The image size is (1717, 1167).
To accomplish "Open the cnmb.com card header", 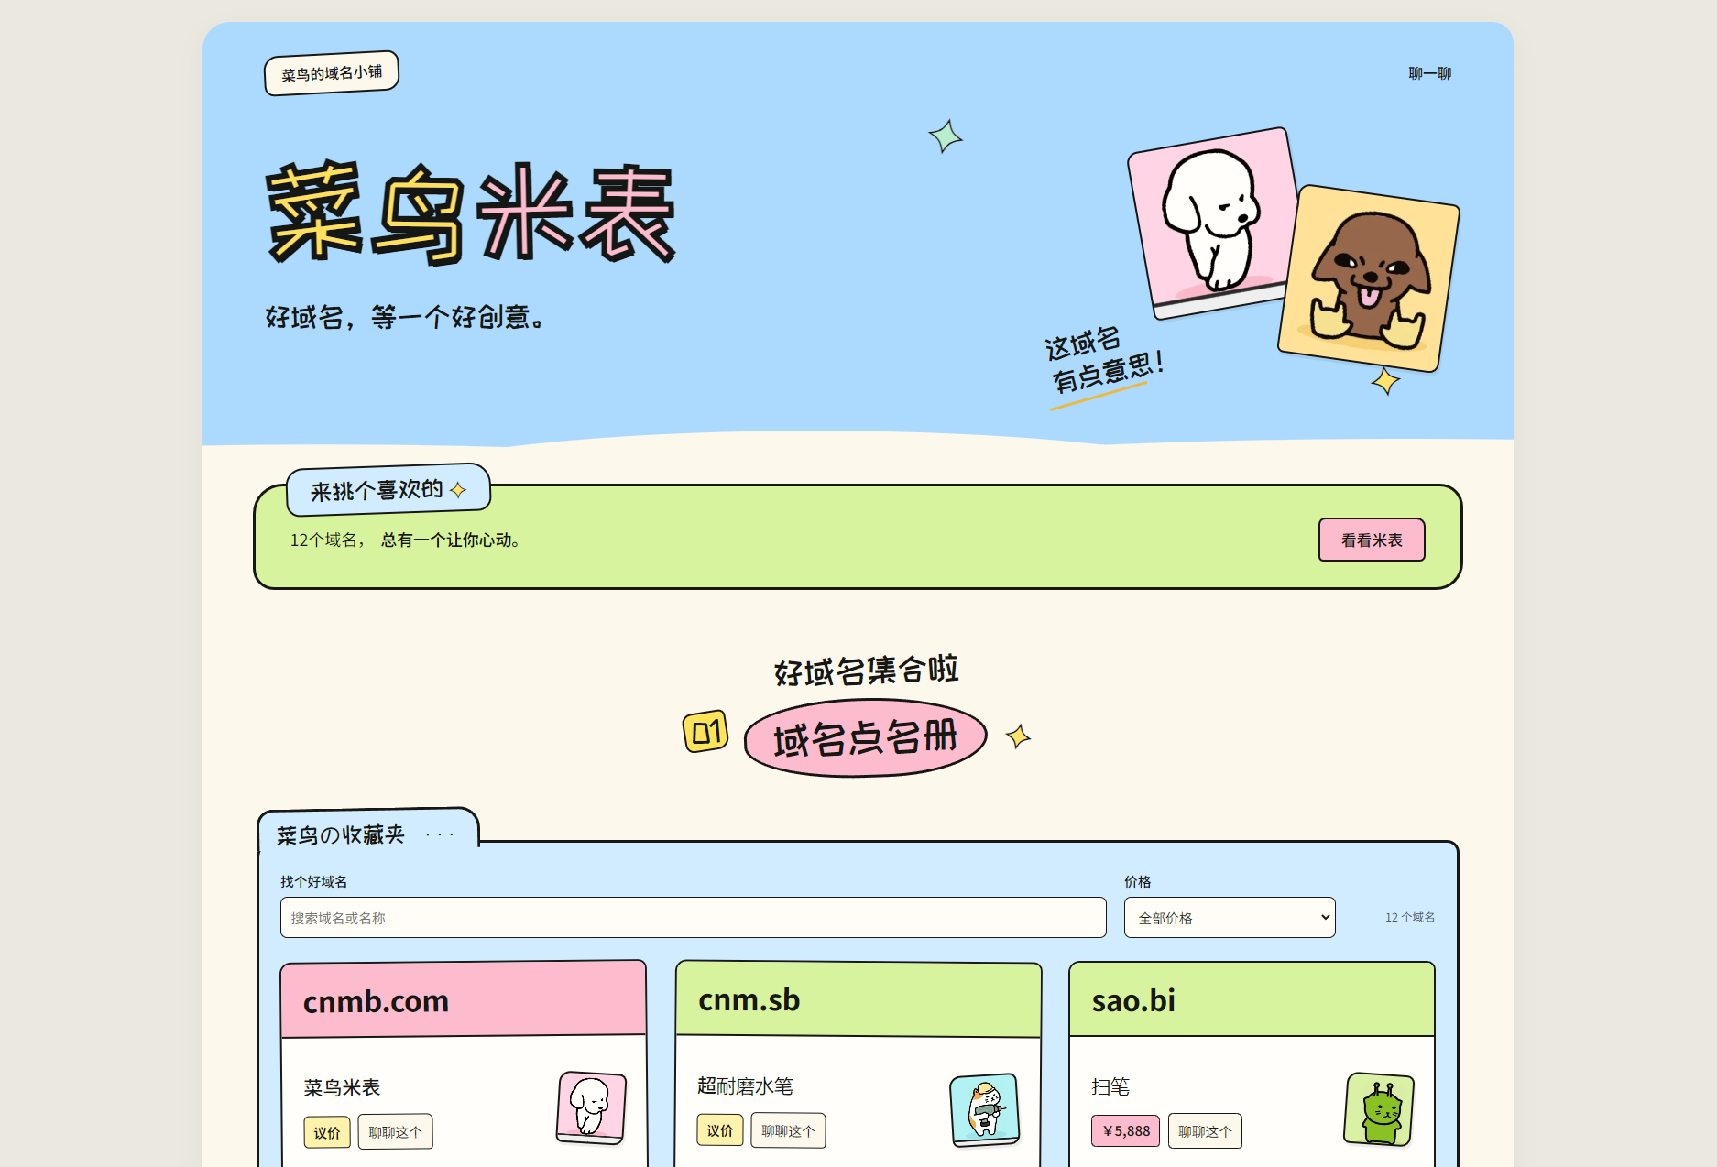I will click(464, 999).
